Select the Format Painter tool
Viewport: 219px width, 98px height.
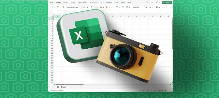click(63, 7)
